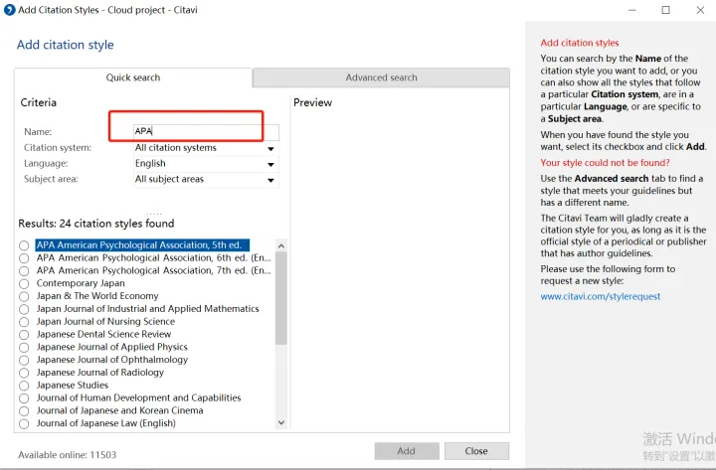Click the Close button
This screenshot has width=716, height=470.
[476, 451]
